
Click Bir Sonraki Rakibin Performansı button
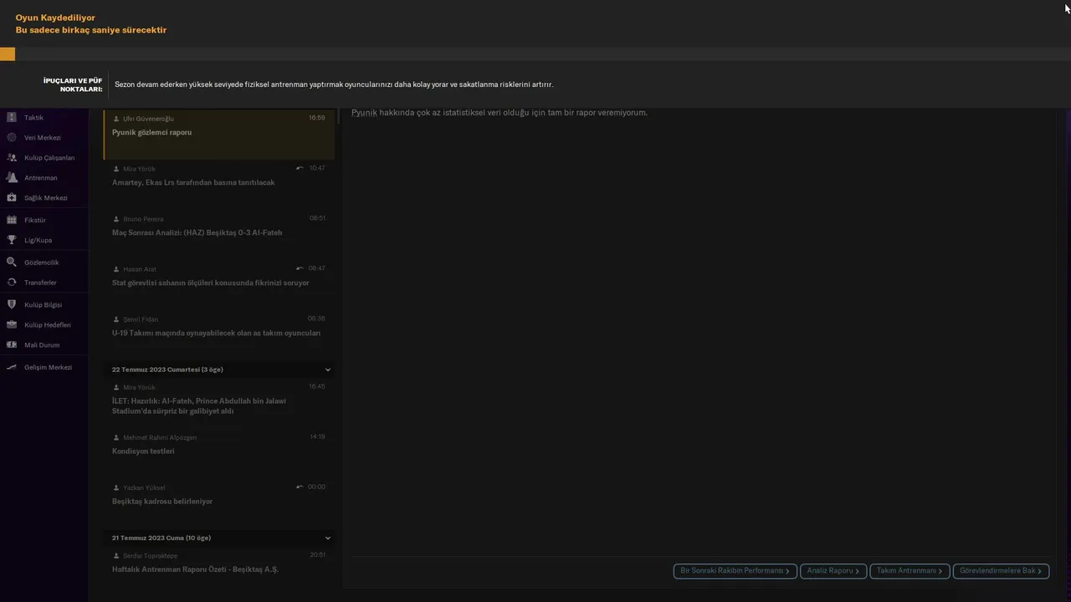tap(735, 571)
